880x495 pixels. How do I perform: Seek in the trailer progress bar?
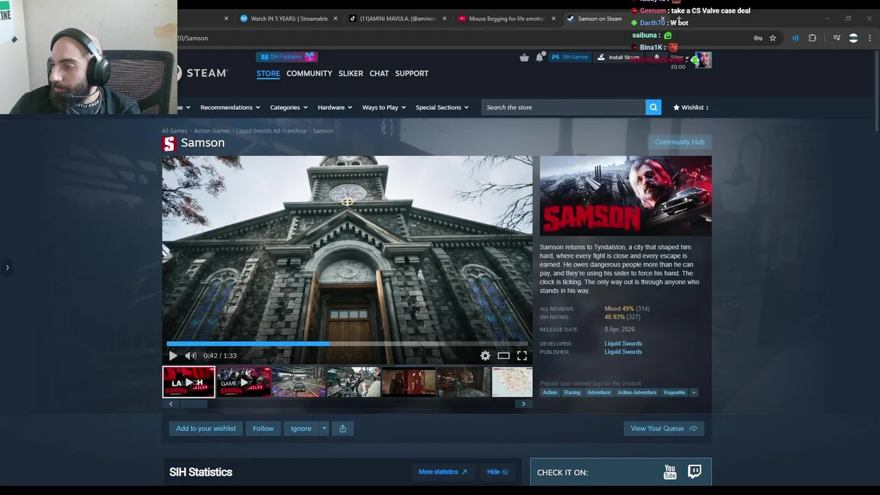click(x=347, y=344)
